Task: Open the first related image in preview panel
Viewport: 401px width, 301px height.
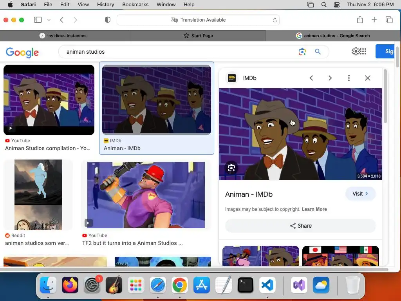Action: pos(260,256)
